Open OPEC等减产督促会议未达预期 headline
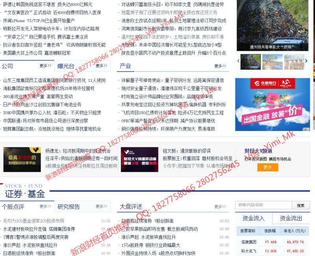The width and height of the screenshot is (315, 256). [x=168, y=121]
